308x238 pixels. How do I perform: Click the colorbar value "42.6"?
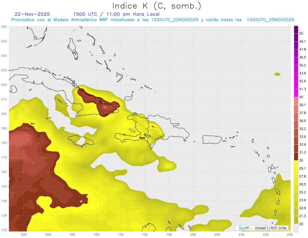coord(302,81)
